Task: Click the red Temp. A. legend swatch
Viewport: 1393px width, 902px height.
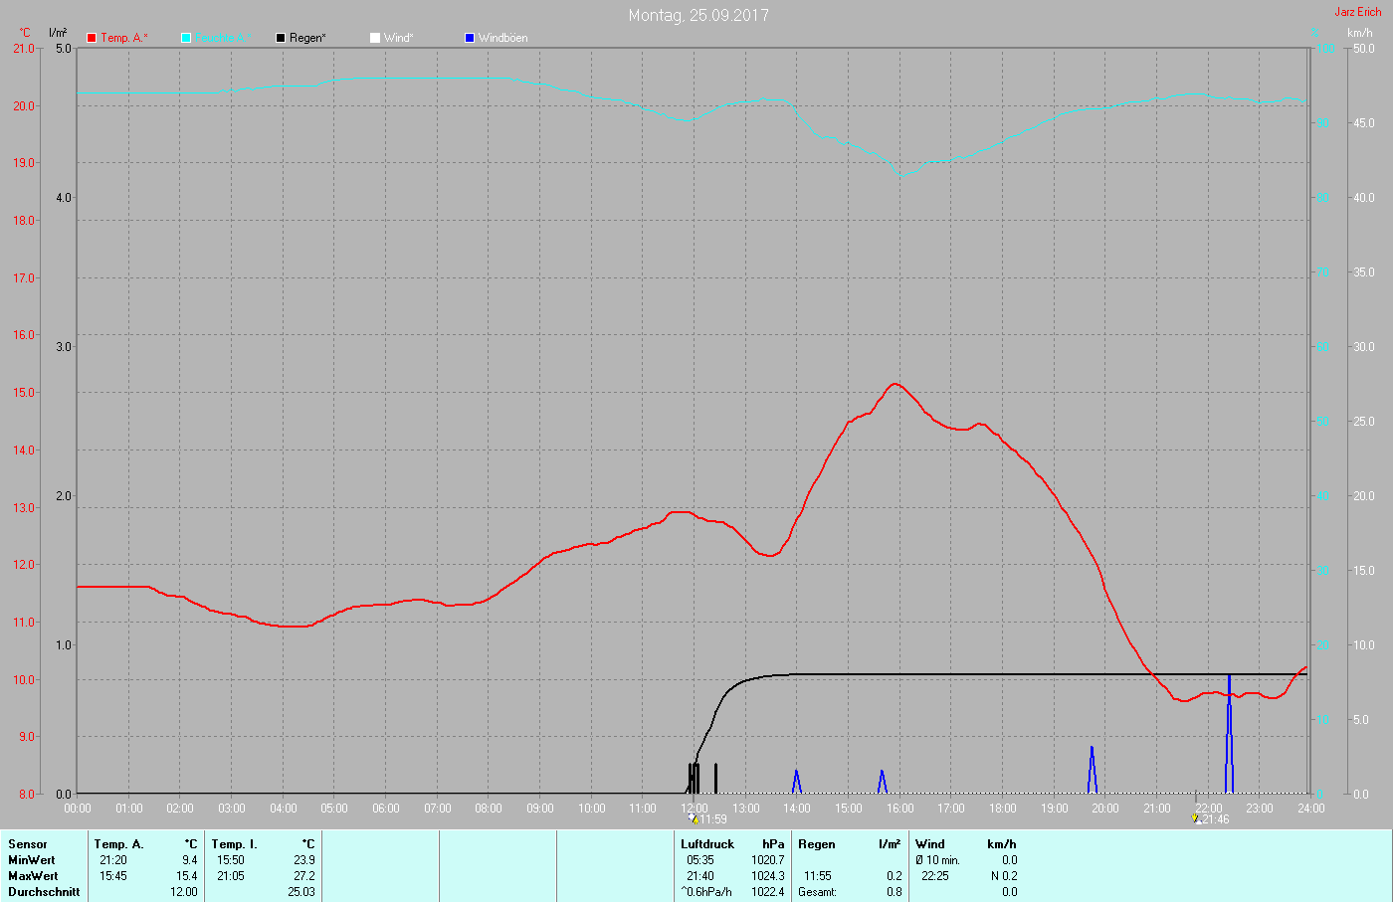Action: [92, 38]
